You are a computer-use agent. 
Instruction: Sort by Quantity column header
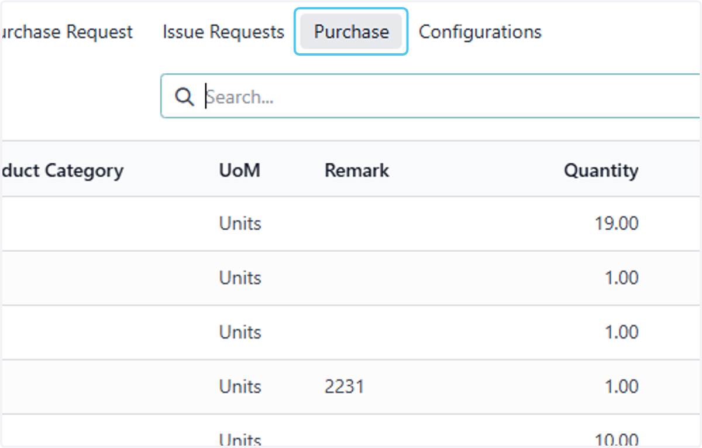[601, 170]
